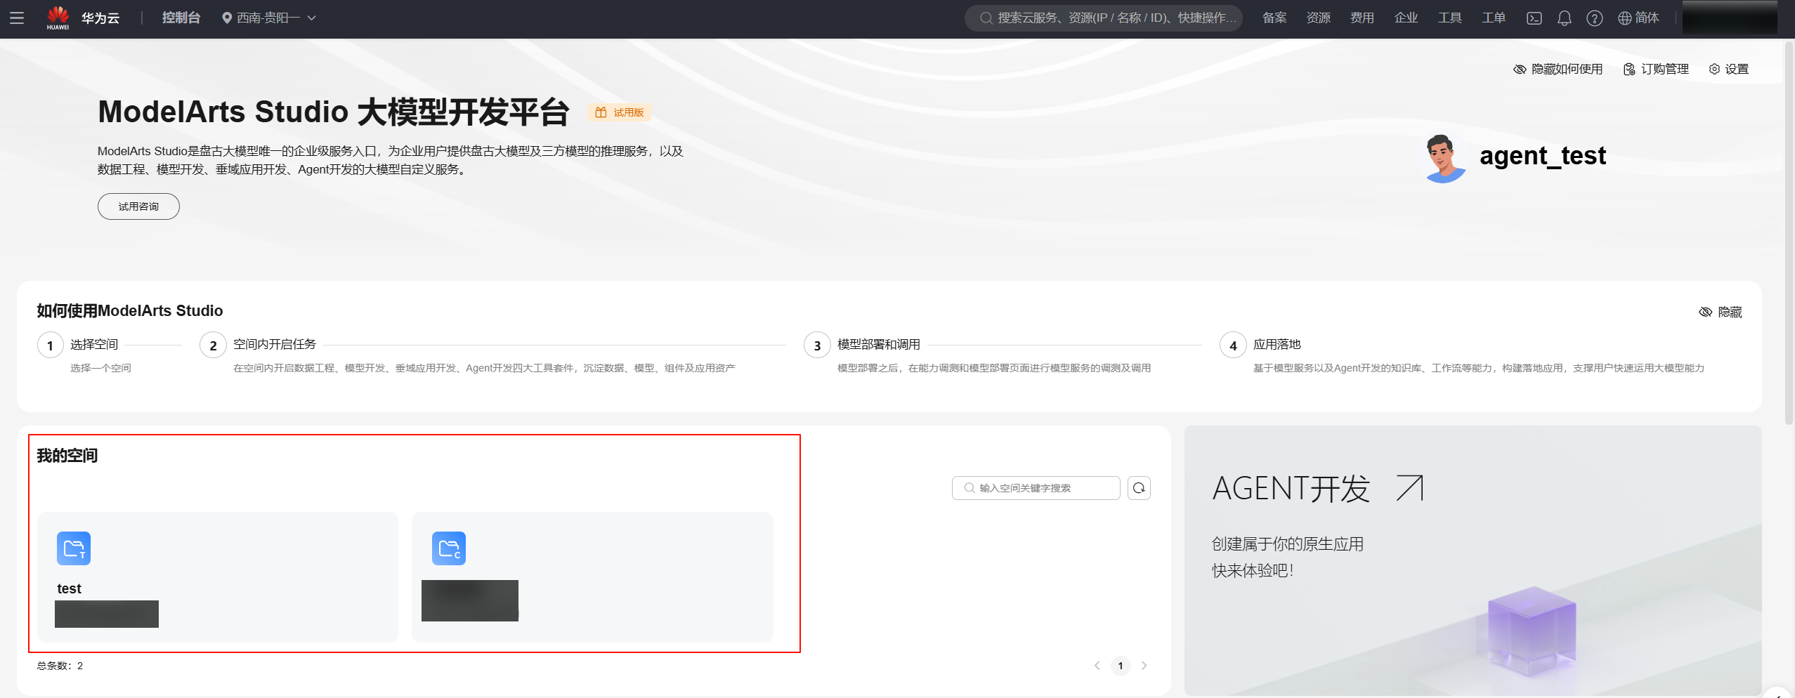Expand the 西南-贵阳一 region selector
Viewport: 1795px width, 698px height.
pyautogui.click(x=269, y=18)
